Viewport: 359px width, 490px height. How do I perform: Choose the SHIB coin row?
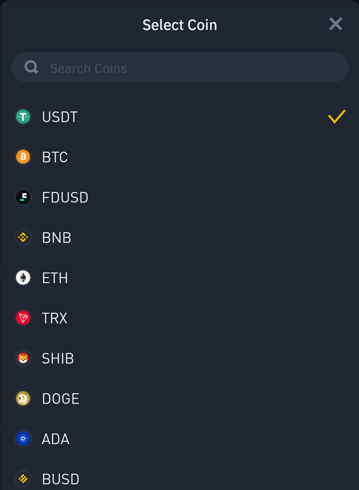point(180,358)
